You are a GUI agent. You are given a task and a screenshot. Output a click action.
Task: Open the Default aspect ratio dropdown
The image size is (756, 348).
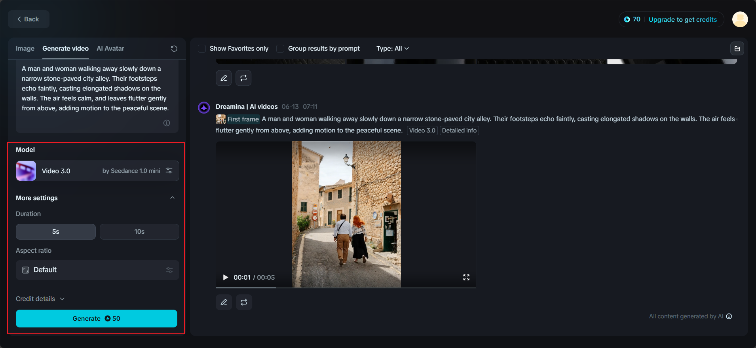(97, 270)
